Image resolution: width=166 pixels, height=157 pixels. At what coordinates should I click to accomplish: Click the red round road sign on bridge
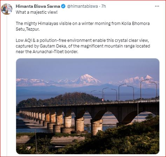point(103,100)
